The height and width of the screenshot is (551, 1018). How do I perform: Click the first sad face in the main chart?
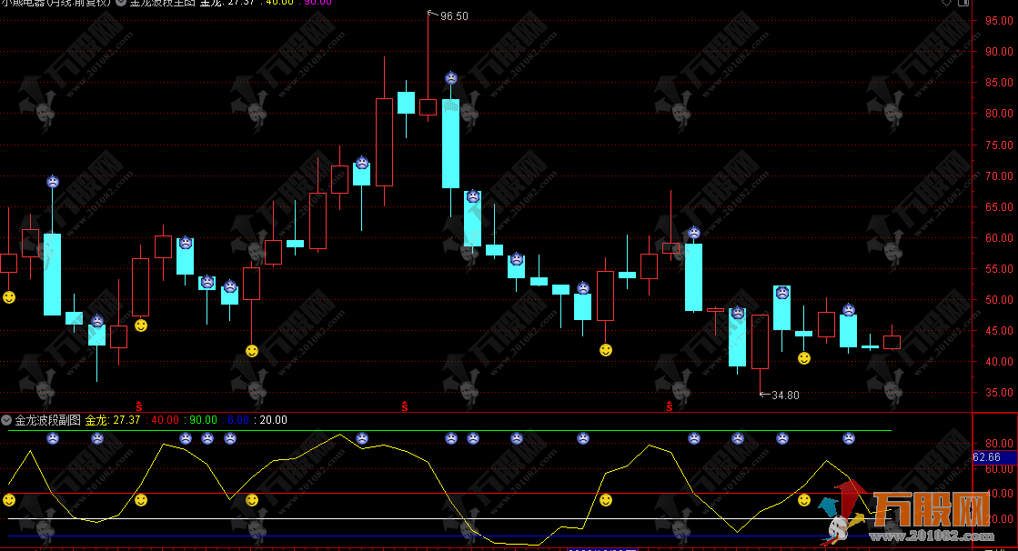point(53,182)
